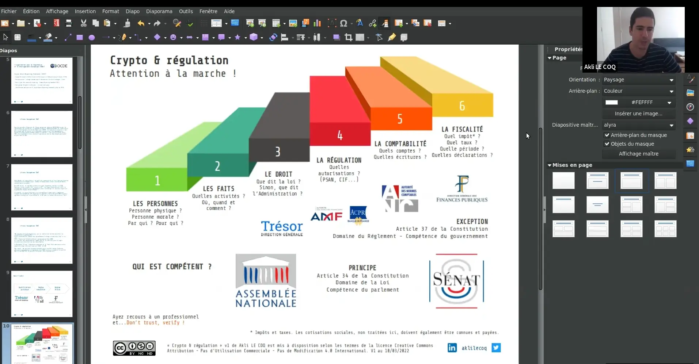The width and height of the screenshot is (699, 364).
Task: Open the Orientation dropdown showing Paysage
Action: tap(638, 80)
